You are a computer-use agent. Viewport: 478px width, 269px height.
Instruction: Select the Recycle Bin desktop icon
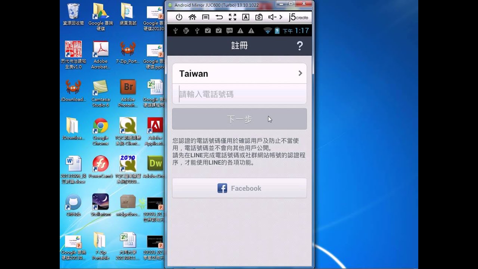coord(73,15)
